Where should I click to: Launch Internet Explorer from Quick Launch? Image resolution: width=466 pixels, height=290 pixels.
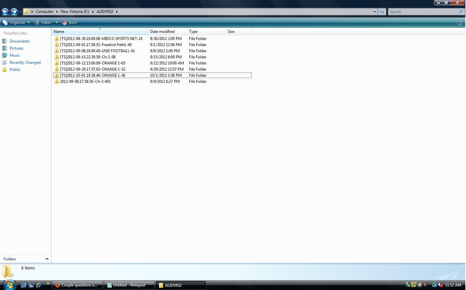(38, 285)
